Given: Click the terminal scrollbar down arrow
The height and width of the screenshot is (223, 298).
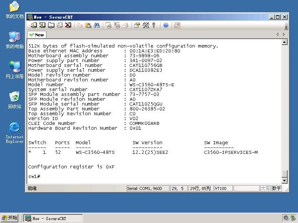Looking at the screenshot, I should point(284,180).
